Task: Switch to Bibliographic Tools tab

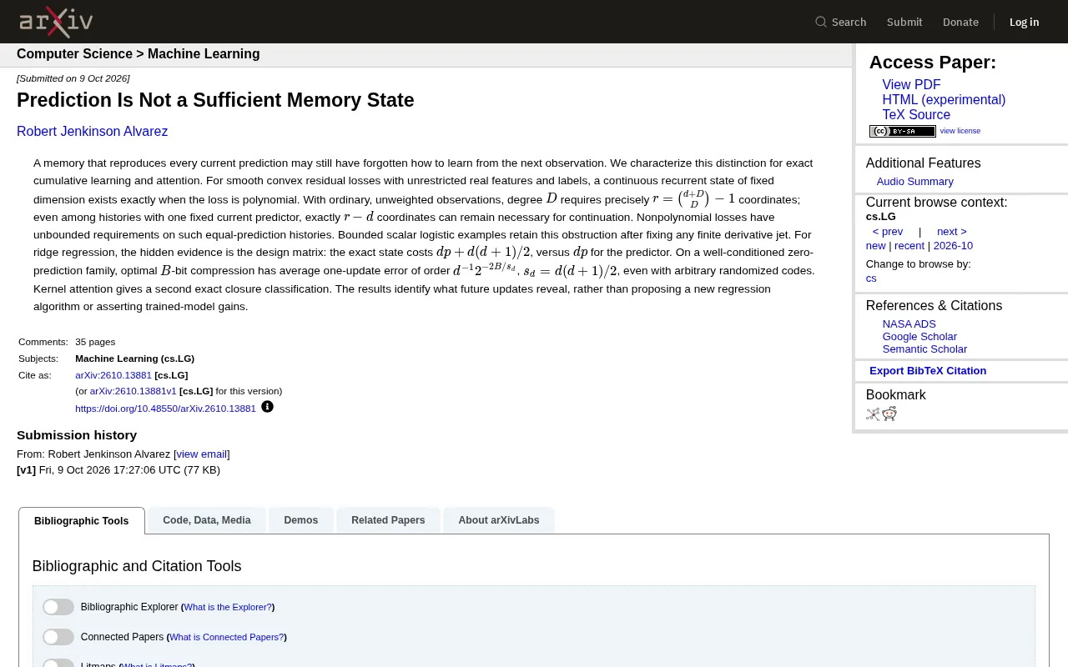Action: coord(82,520)
